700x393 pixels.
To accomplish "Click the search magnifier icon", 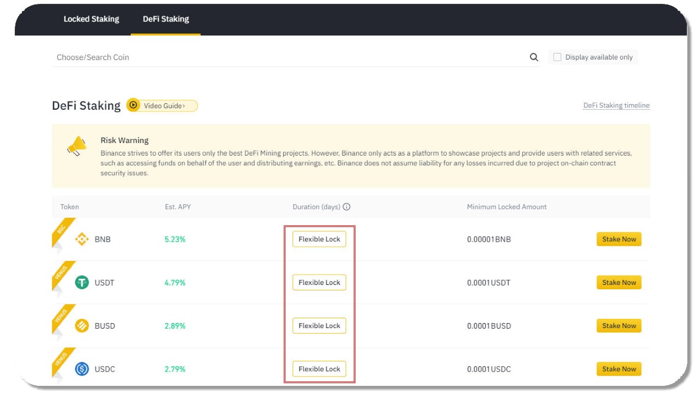I will click(534, 57).
